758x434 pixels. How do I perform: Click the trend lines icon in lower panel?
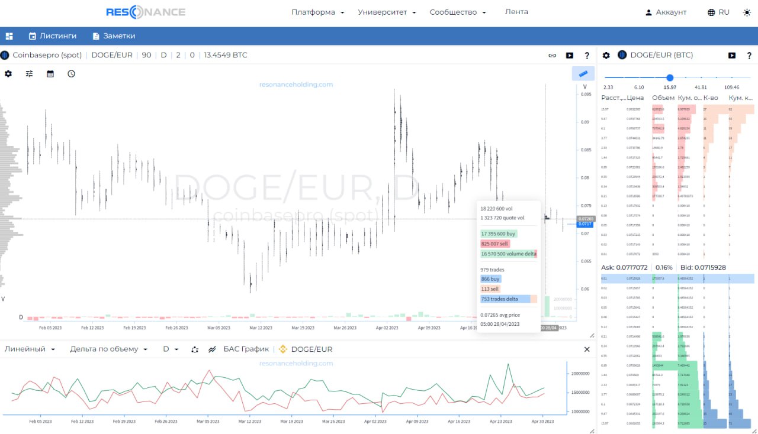pos(212,349)
